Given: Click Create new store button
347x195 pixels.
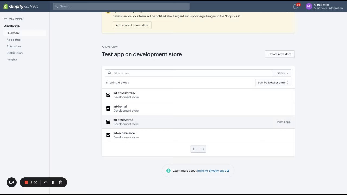Looking at the screenshot, I should click(x=279, y=54).
